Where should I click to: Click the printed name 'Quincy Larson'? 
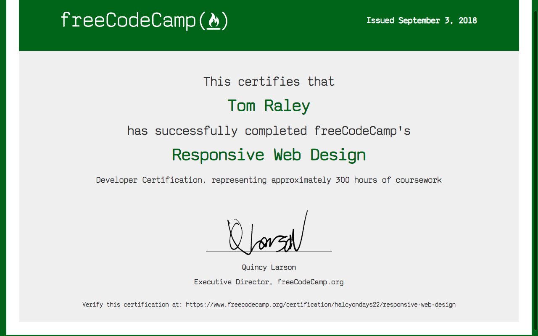[269, 267]
